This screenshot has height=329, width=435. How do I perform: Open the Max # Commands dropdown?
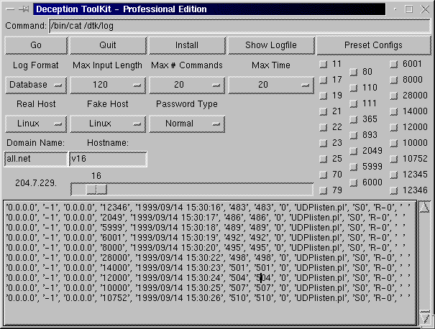[187, 85]
